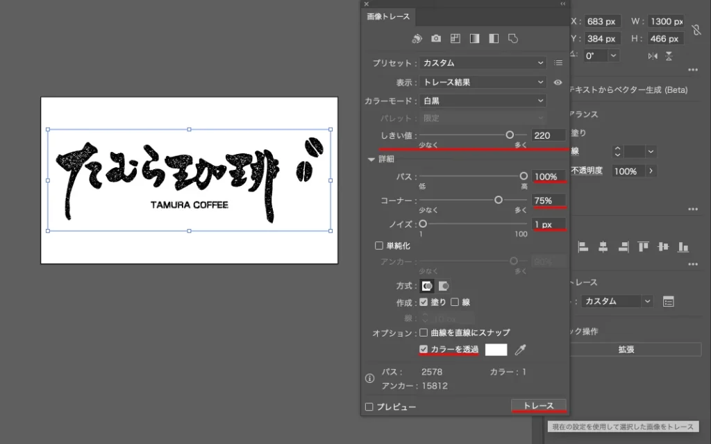Collapse the 詳細 section
The width and height of the screenshot is (711, 444).
point(371,159)
